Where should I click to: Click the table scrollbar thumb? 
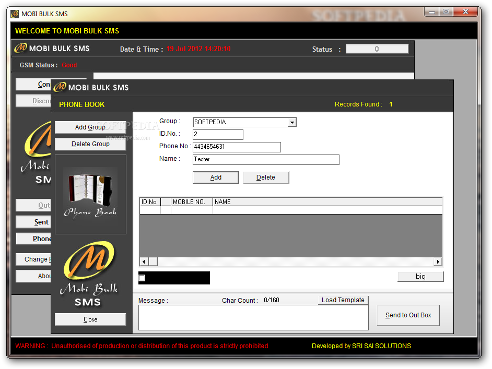pyautogui.click(x=153, y=261)
